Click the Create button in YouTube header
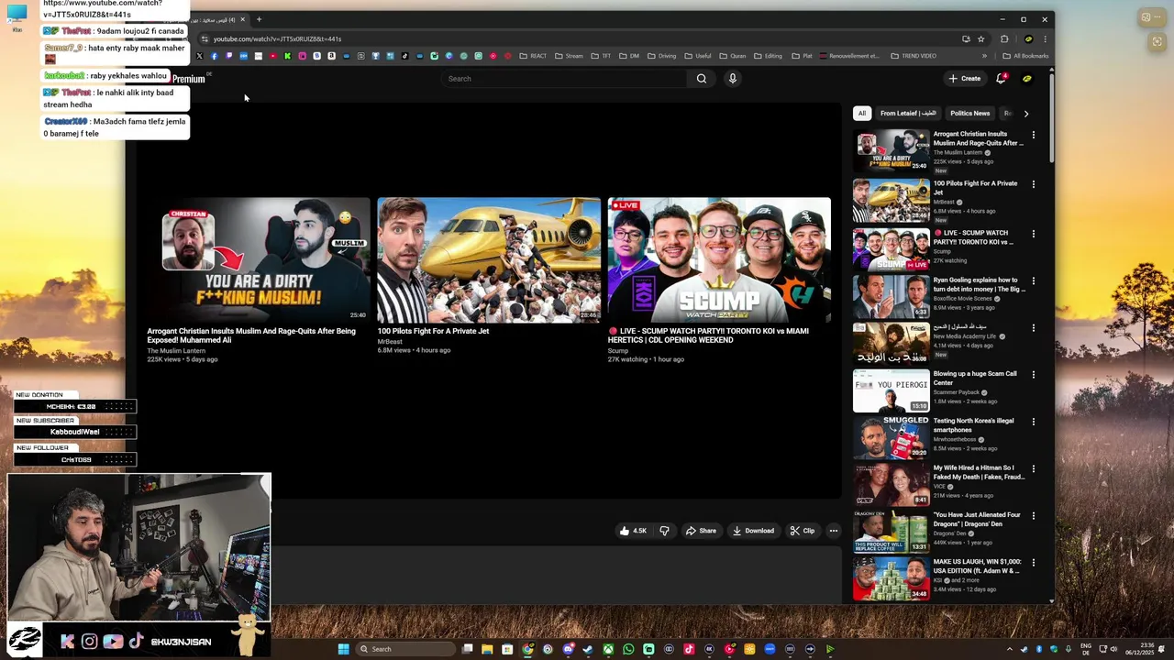The width and height of the screenshot is (1174, 660). click(965, 78)
